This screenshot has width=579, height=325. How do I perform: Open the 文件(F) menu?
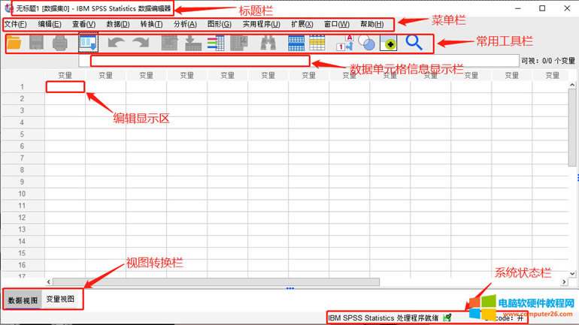coord(15,24)
